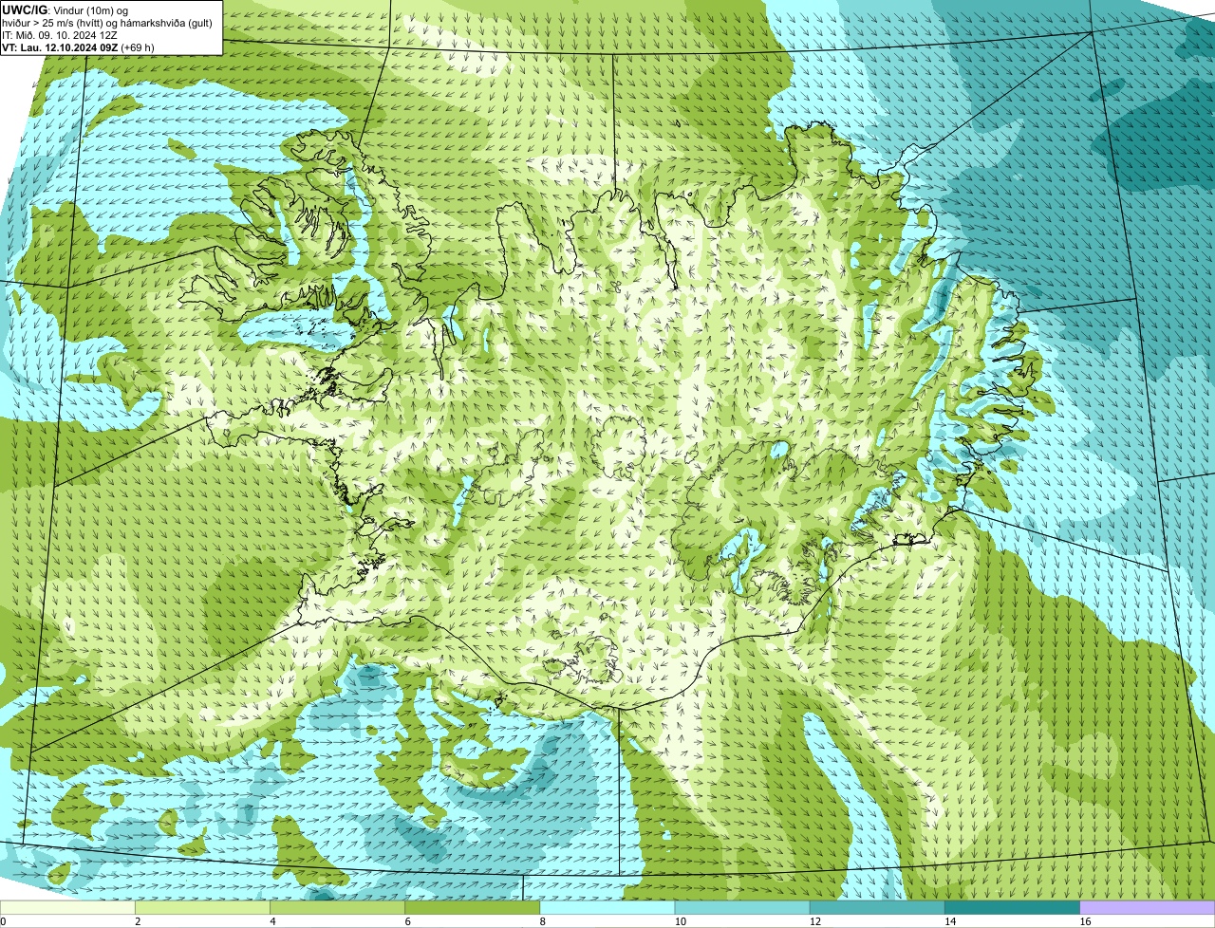Screen dimensions: 1215x928
Task: Click the "hviður > 25 m/s (hvítt)" description line
Action: 107,22
